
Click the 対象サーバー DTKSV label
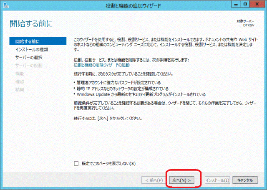click(245, 23)
